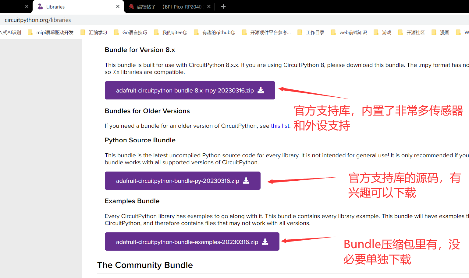469x278 pixels.
Task: Click the Libraries tab favicon
Action: (40, 7)
